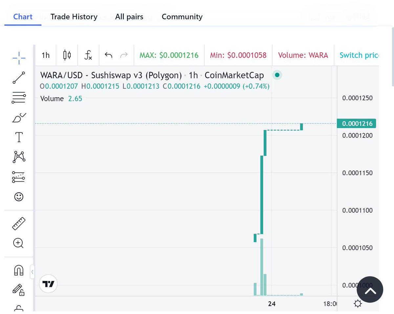Image resolution: width=394 pixels, height=314 pixels.
Task: Click the Min: $0.0001058 label
Action: click(238, 55)
